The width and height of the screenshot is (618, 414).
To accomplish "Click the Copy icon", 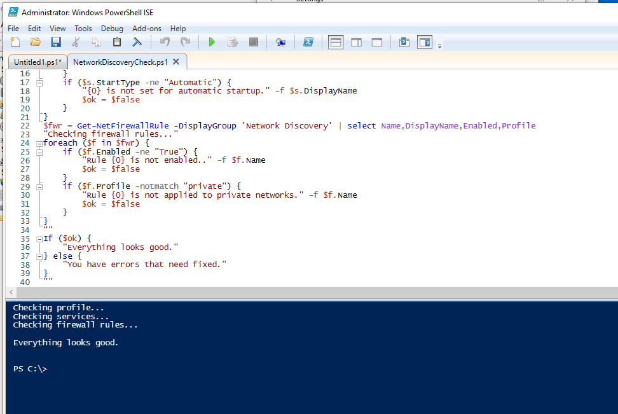I will [96, 42].
